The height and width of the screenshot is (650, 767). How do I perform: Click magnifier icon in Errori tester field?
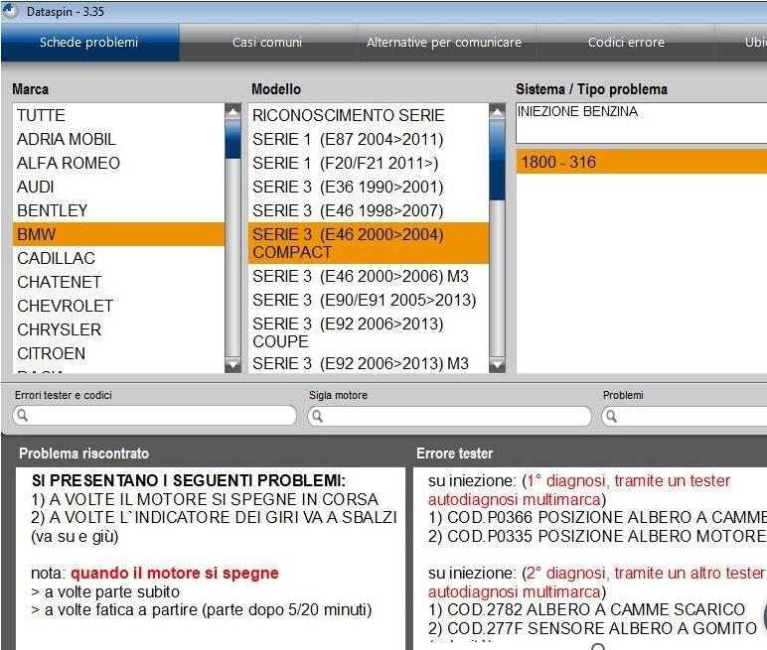[23, 416]
